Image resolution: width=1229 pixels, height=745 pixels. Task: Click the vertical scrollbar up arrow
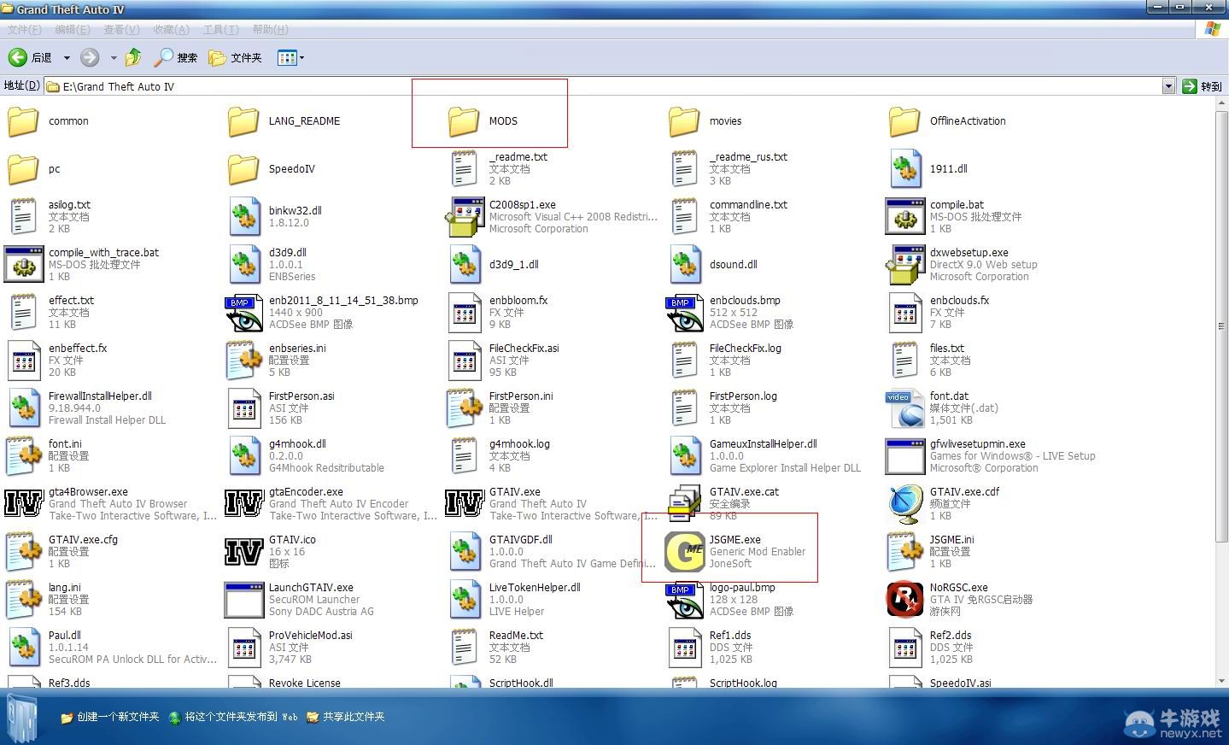click(x=1222, y=104)
